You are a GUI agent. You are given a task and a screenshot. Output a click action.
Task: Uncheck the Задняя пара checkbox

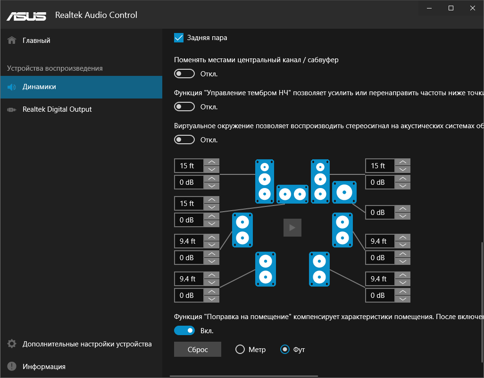[179, 38]
